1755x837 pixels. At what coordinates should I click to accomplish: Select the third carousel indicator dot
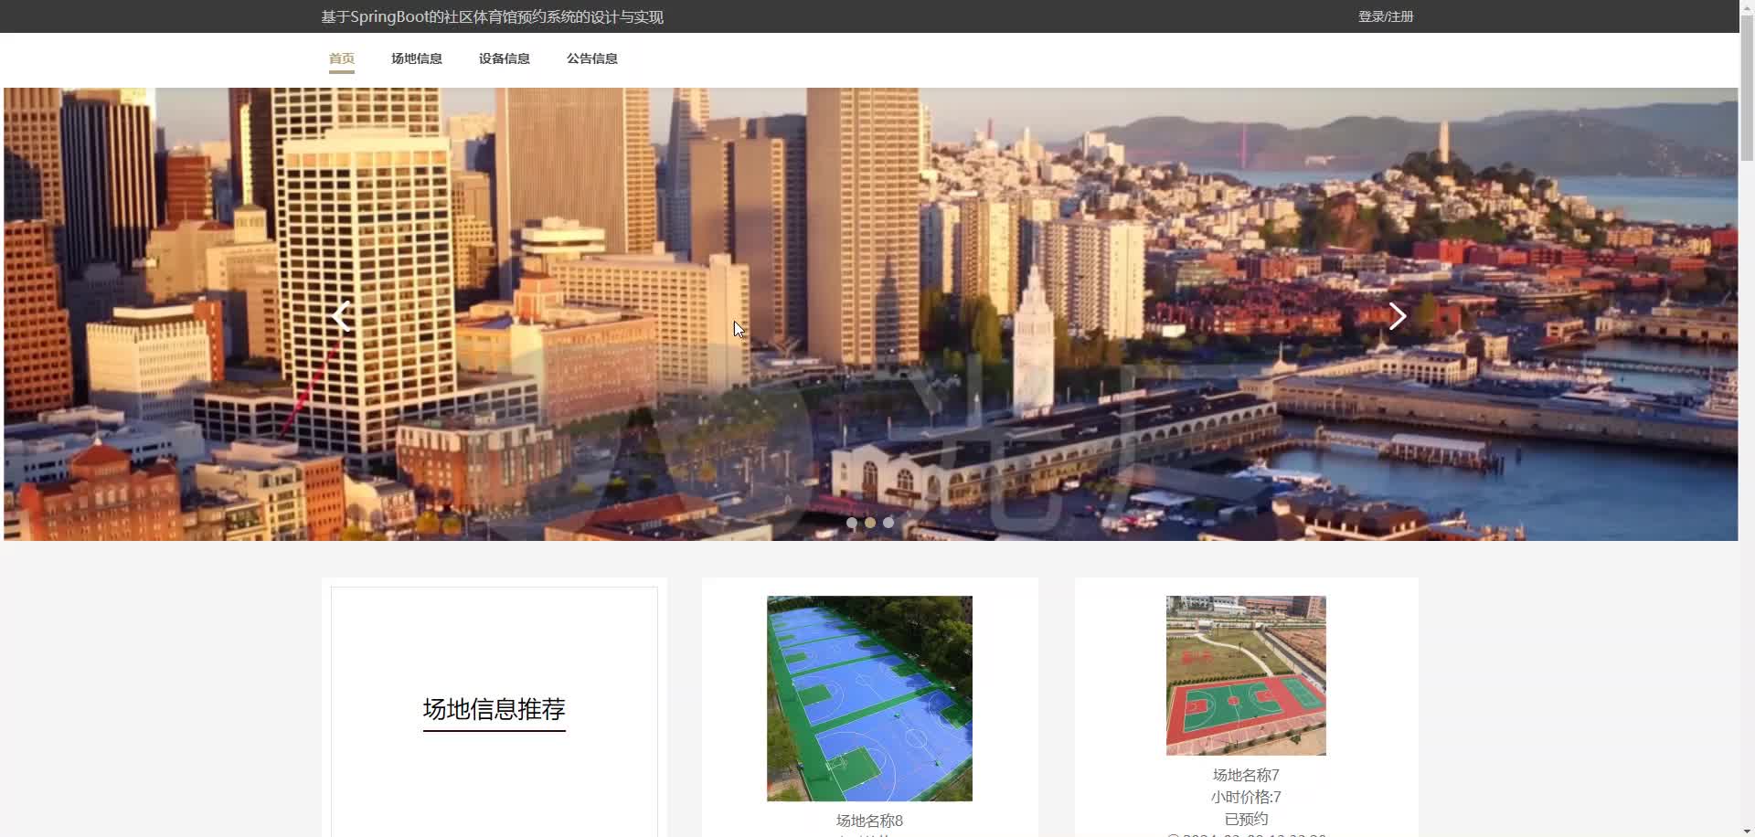888,523
